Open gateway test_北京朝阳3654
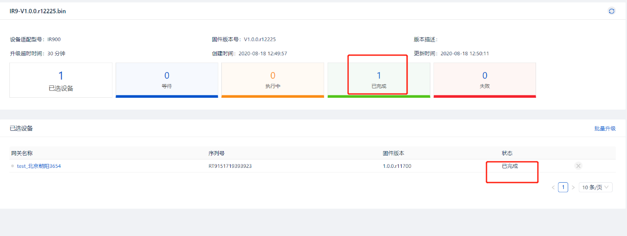This screenshot has height=236, width=627. [x=39, y=166]
